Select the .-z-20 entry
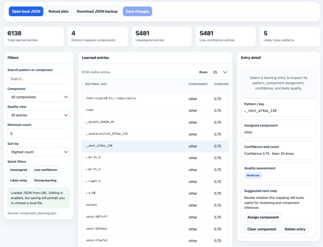This screenshot has width=323, height=247. pyautogui.click(x=155, y=194)
